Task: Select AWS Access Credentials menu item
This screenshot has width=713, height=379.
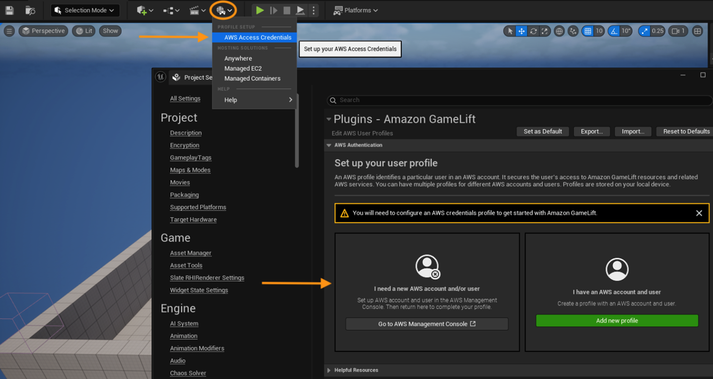Action: point(254,37)
